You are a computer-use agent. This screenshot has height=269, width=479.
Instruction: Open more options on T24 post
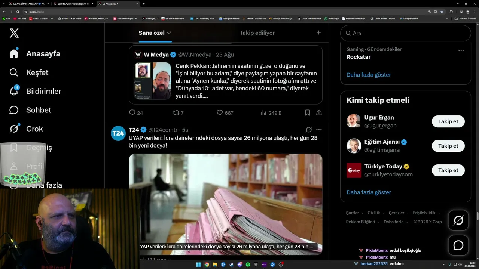(x=319, y=130)
